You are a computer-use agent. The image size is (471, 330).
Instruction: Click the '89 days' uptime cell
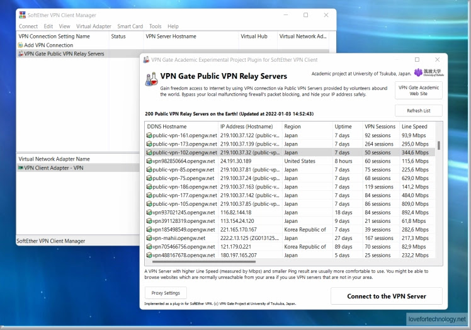click(344, 247)
